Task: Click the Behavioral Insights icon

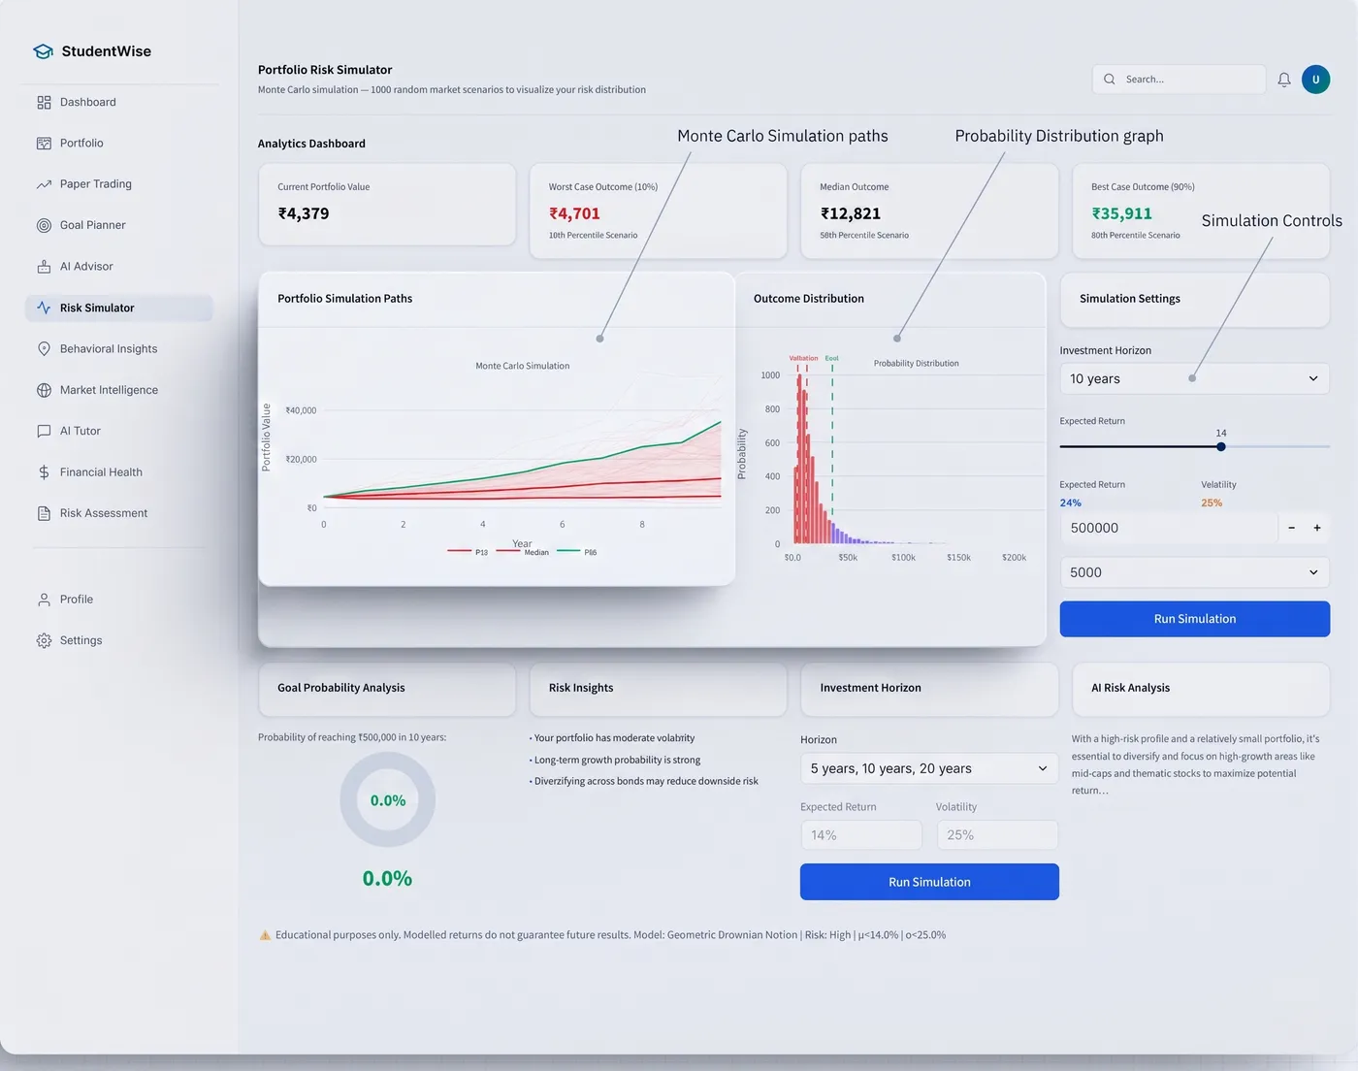Action: [44, 349]
